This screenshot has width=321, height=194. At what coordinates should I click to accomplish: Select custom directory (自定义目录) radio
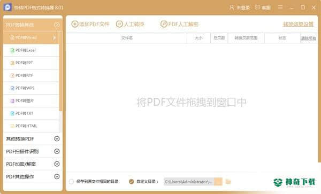coord(132,182)
